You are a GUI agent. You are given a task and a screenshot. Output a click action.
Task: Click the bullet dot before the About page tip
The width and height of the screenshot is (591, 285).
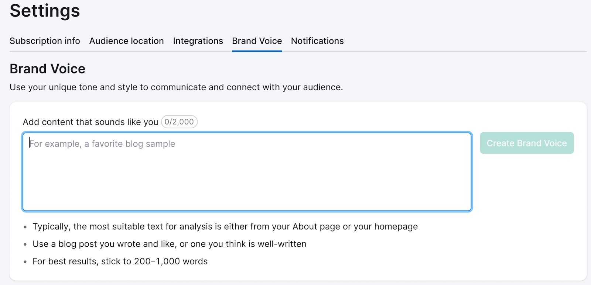(x=25, y=227)
